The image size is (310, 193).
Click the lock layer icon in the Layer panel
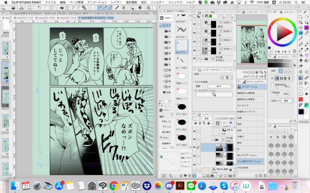point(208,123)
